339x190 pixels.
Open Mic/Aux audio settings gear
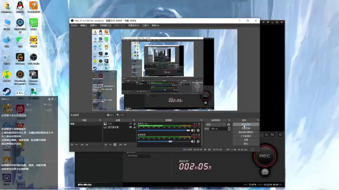(x=198, y=130)
